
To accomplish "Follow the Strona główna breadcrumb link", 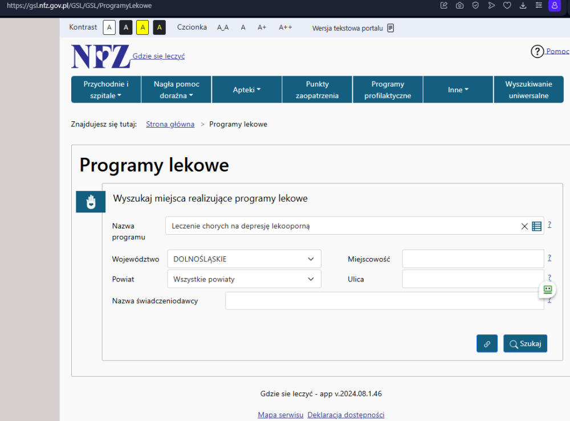I will 170,124.
